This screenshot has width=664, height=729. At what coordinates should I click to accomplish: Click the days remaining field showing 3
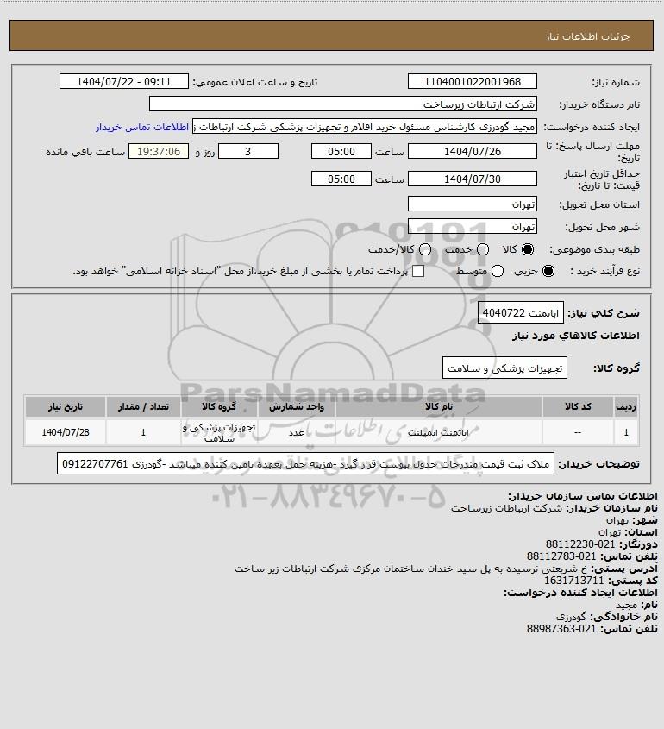[x=248, y=151]
